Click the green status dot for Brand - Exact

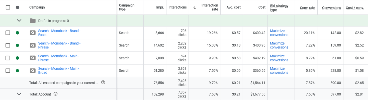pos(17,33)
